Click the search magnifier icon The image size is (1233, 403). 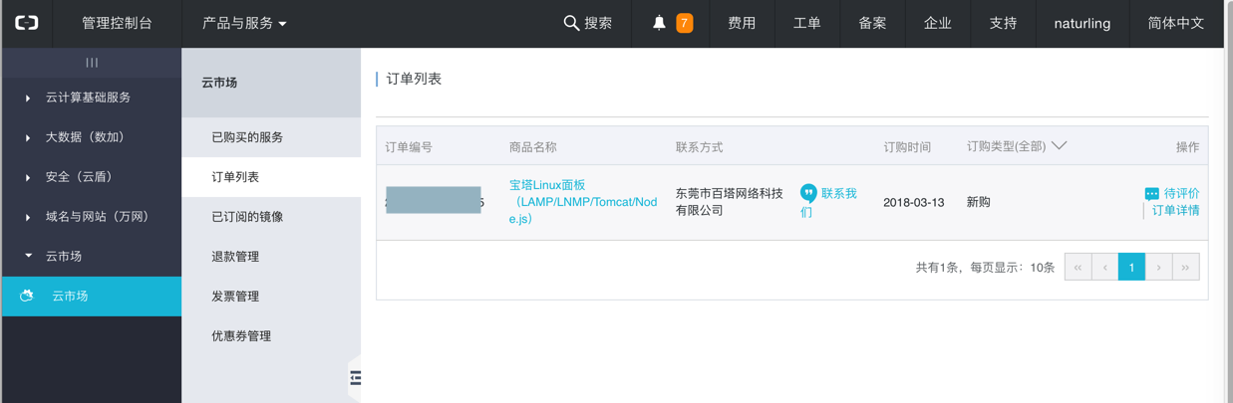coord(571,23)
